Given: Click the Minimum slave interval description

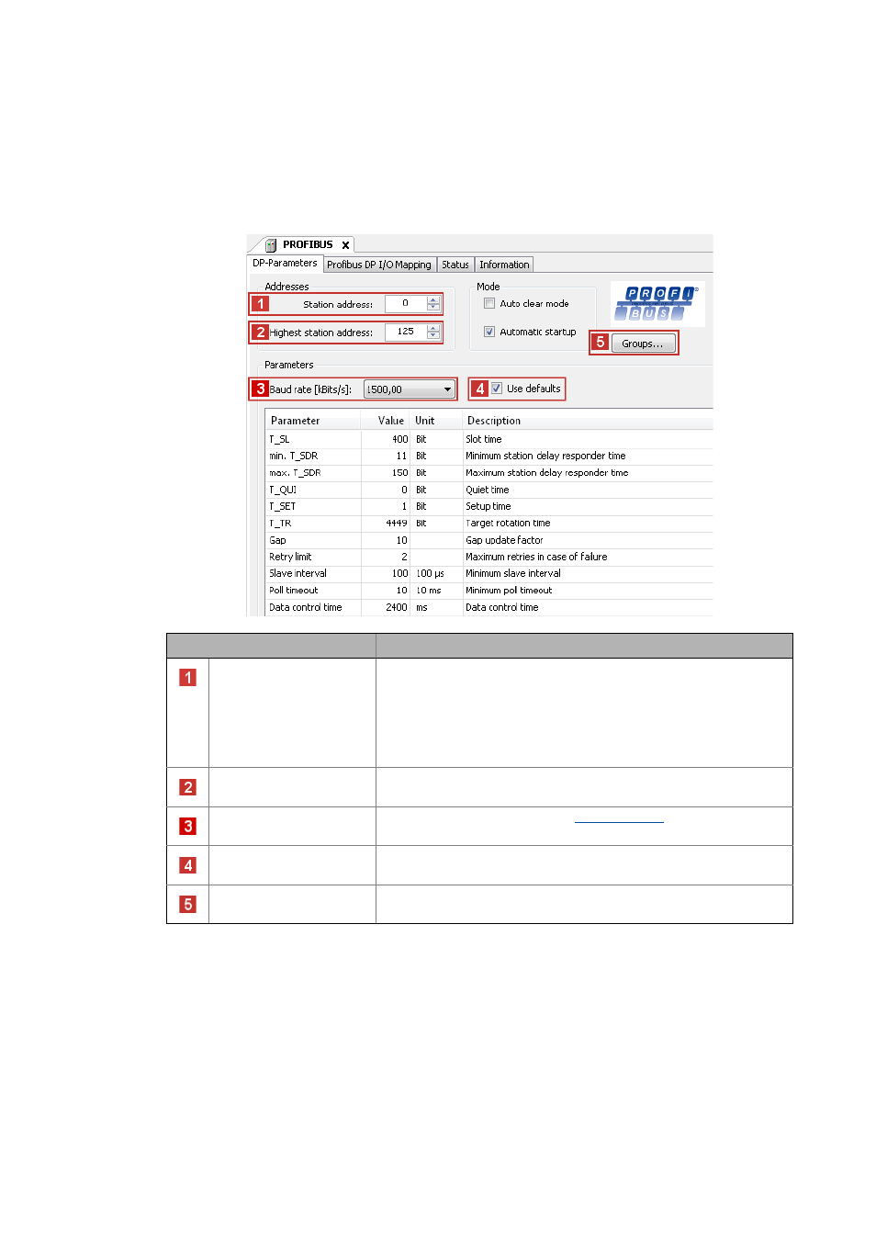Looking at the screenshot, I should point(513,573).
